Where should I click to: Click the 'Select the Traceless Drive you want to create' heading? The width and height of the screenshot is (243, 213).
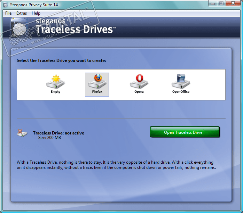(61, 60)
